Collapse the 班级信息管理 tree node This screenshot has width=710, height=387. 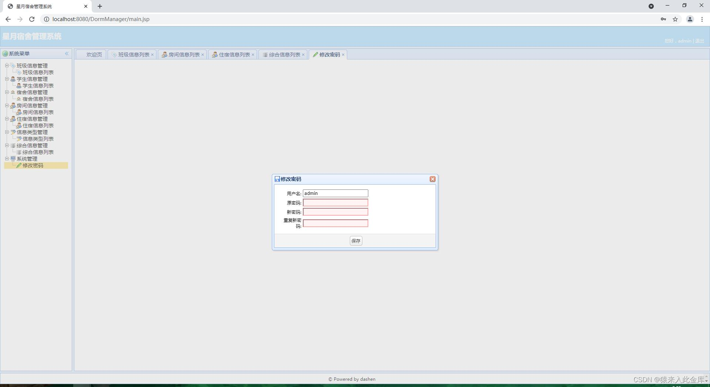7,66
